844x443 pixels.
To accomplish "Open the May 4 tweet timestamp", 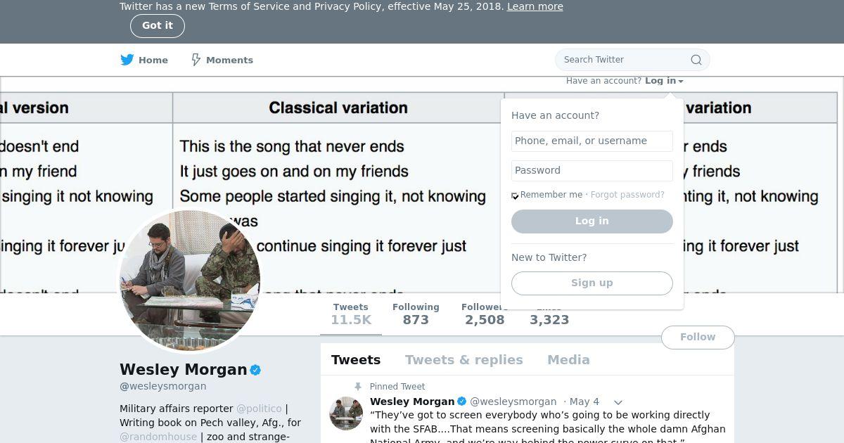I will click(x=584, y=402).
